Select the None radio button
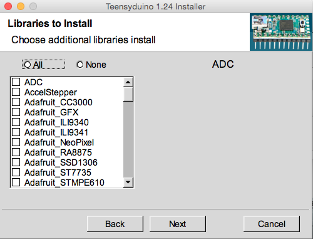This screenshot has height=239, width=313. 80,65
